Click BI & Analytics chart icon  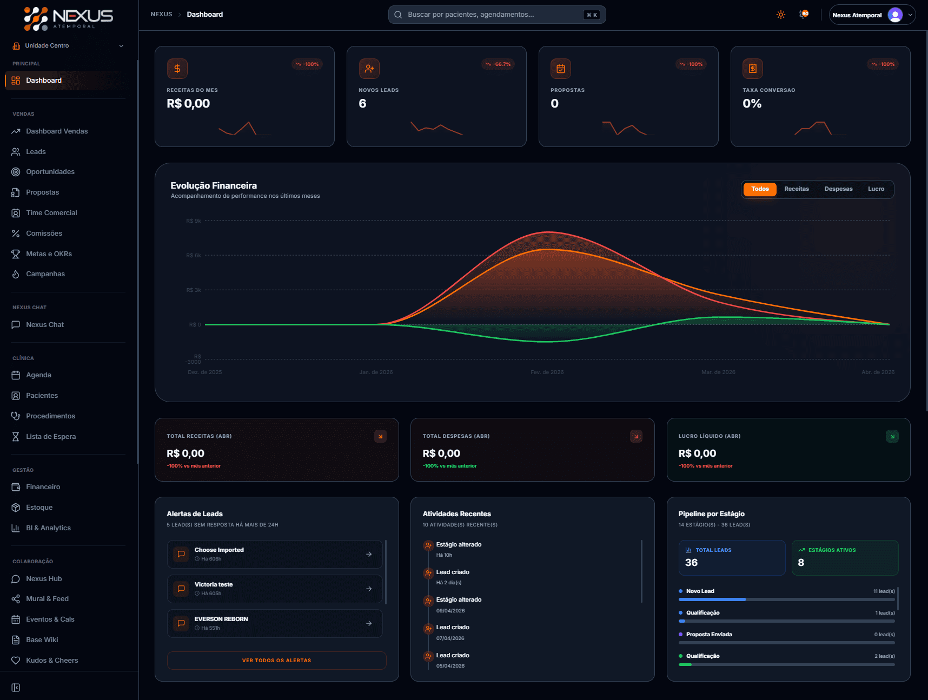[x=16, y=528]
